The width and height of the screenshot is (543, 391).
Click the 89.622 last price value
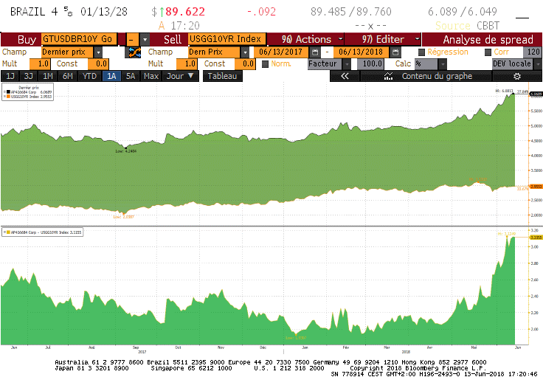[185, 12]
